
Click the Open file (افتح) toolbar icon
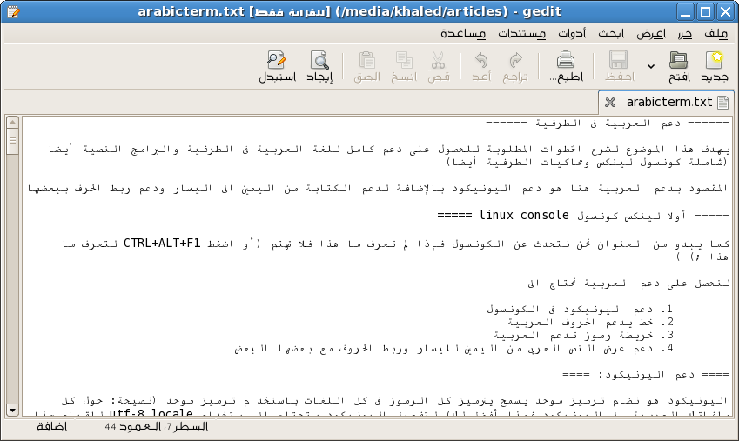click(x=678, y=61)
